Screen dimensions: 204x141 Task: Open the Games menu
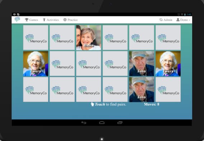coord(32,20)
